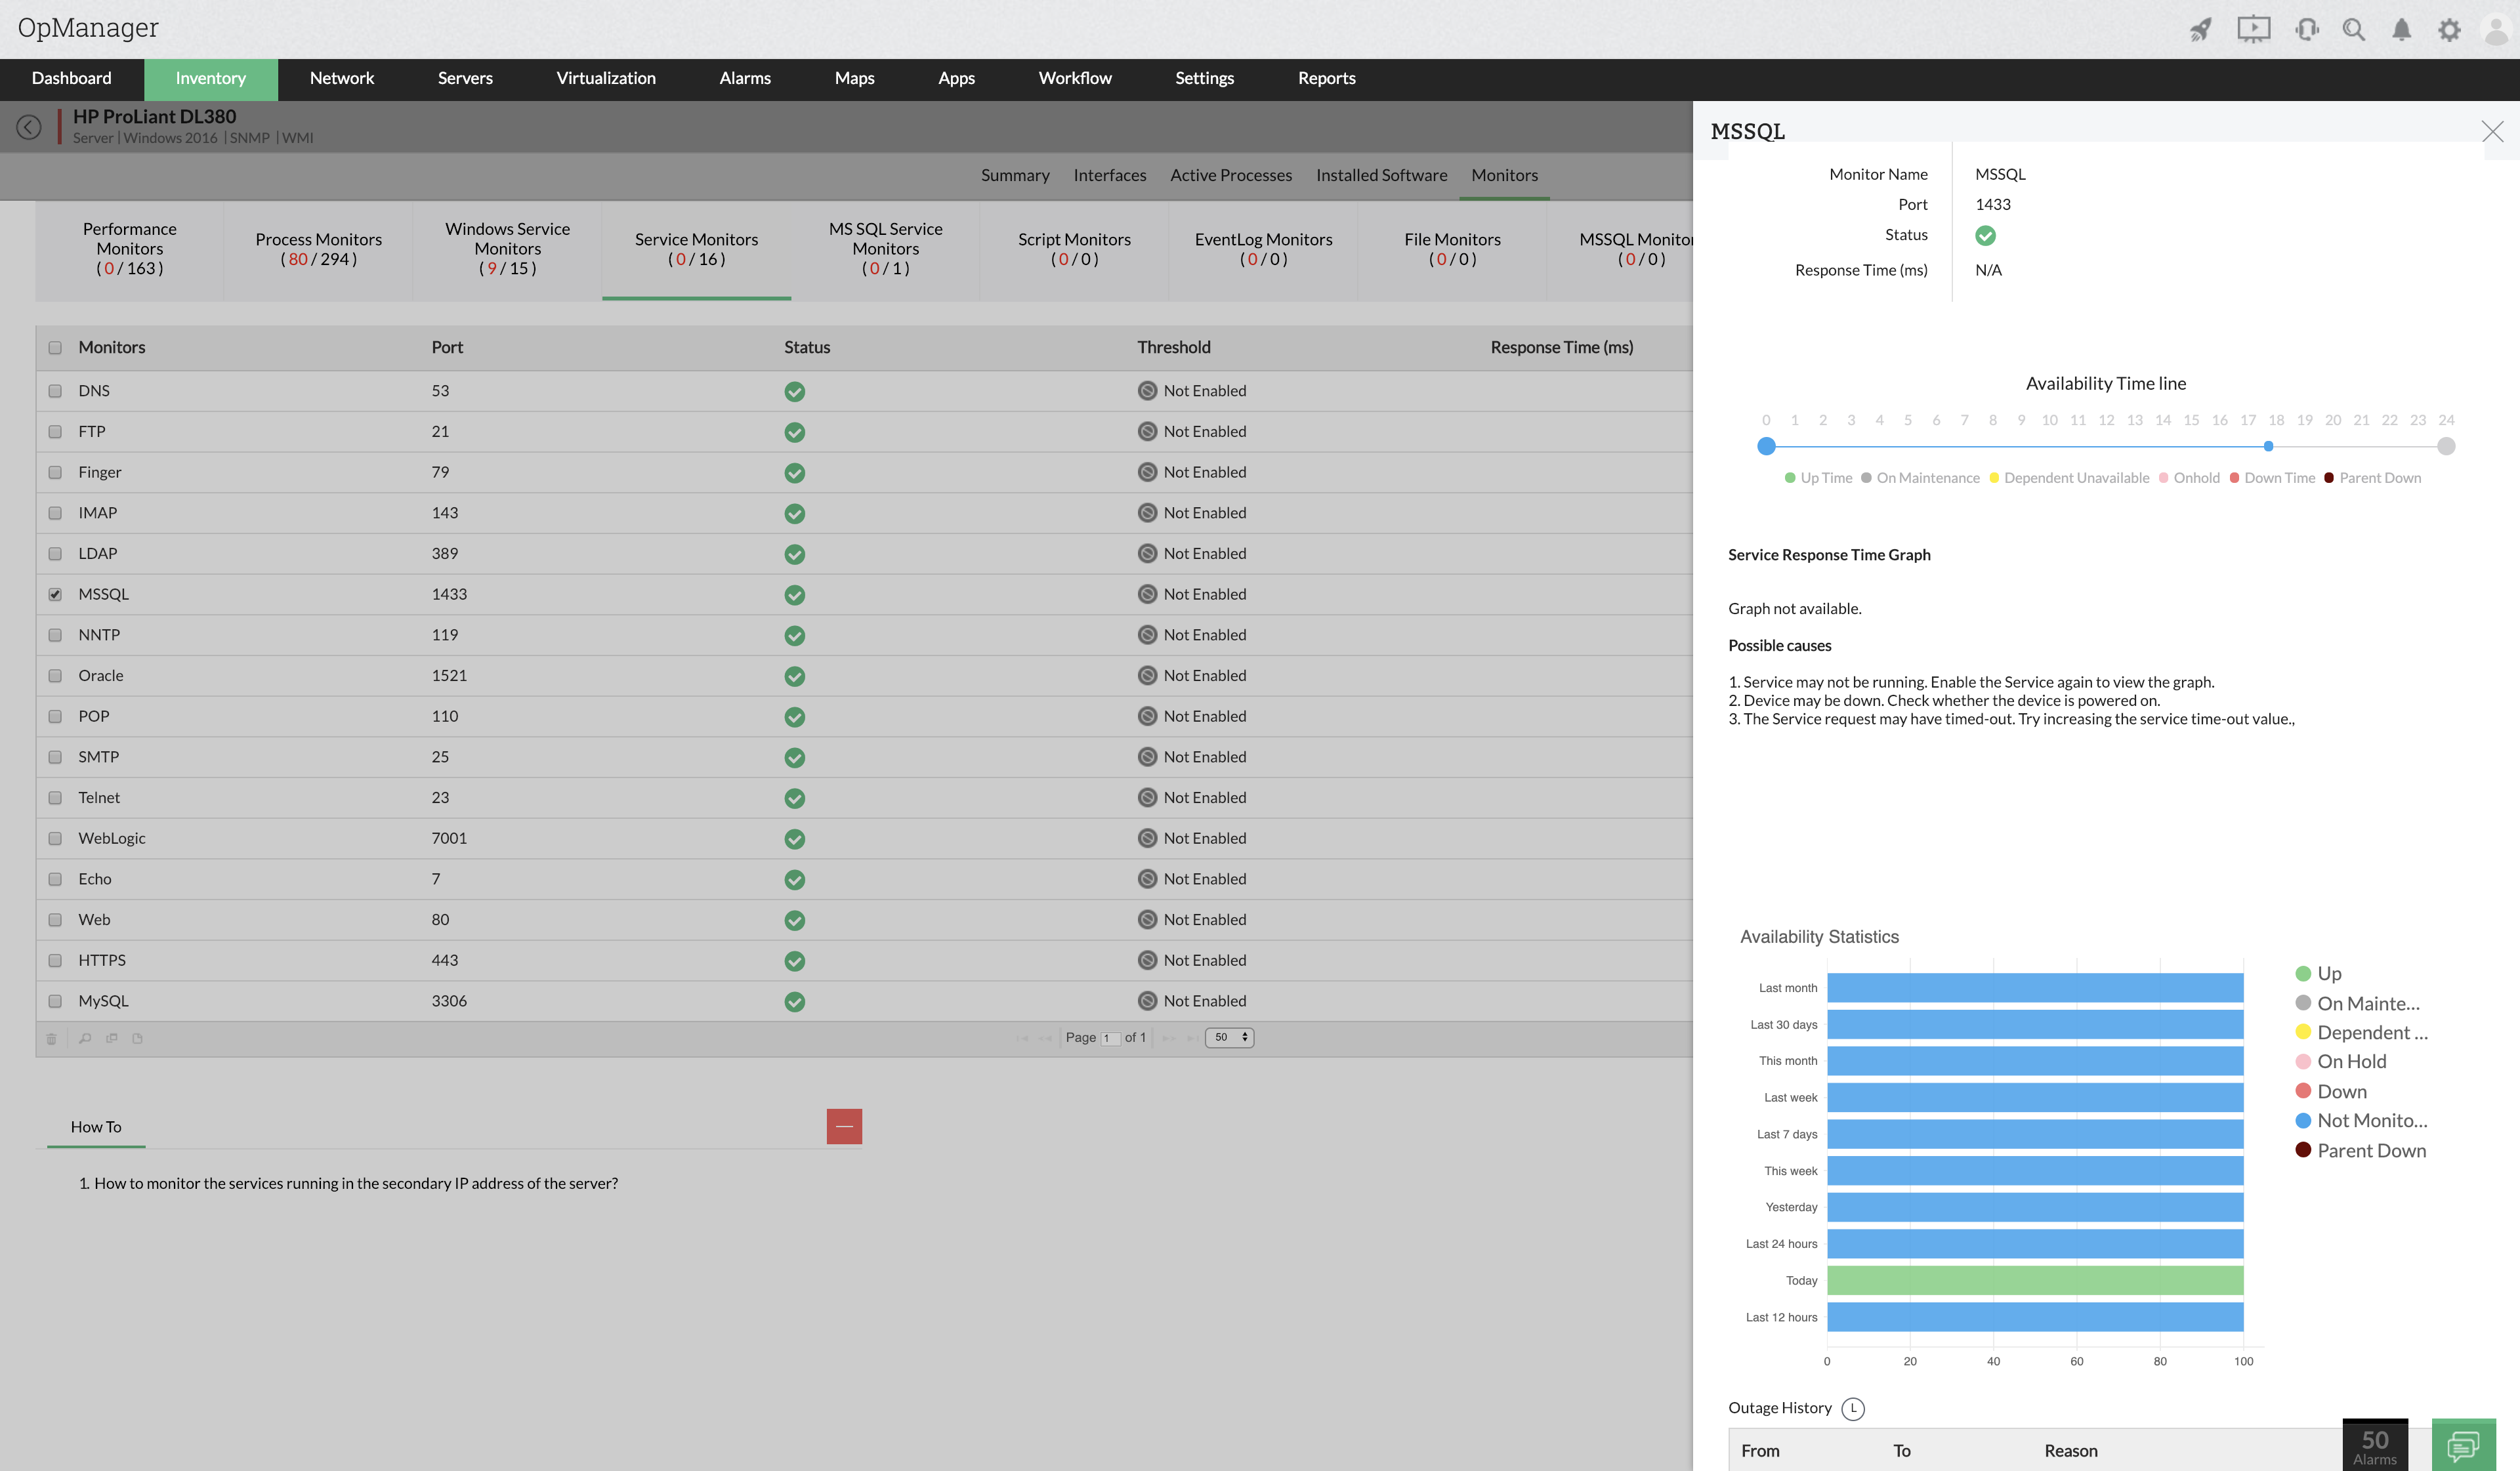
Task: Switch to the Alarms menu tab
Action: pos(745,78)
